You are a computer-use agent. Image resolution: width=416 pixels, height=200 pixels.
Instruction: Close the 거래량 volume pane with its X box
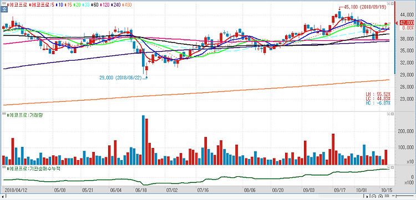tap(392, 114)
